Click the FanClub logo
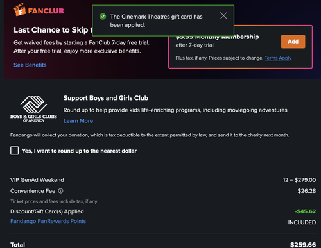Viewport: 321px width, 248px height. [39, 10]
